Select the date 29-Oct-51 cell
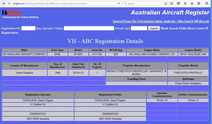Viewport: 212px width, 124px height. coord(78,73)
